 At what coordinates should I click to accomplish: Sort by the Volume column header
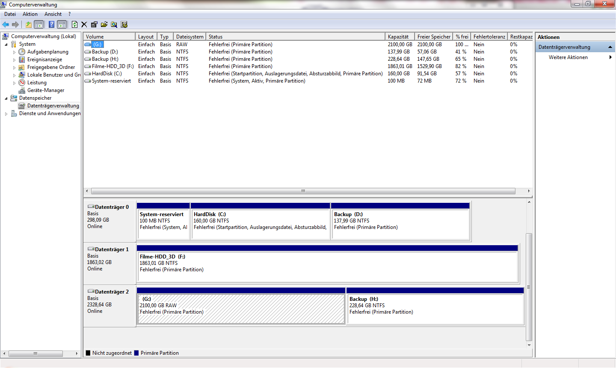tap(110, 37)
